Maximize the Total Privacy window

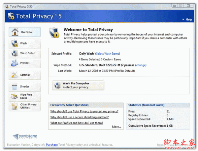click(x=181, y=6)
